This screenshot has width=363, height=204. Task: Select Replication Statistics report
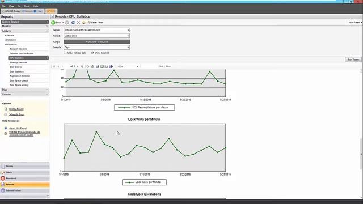tap(20, 76)
